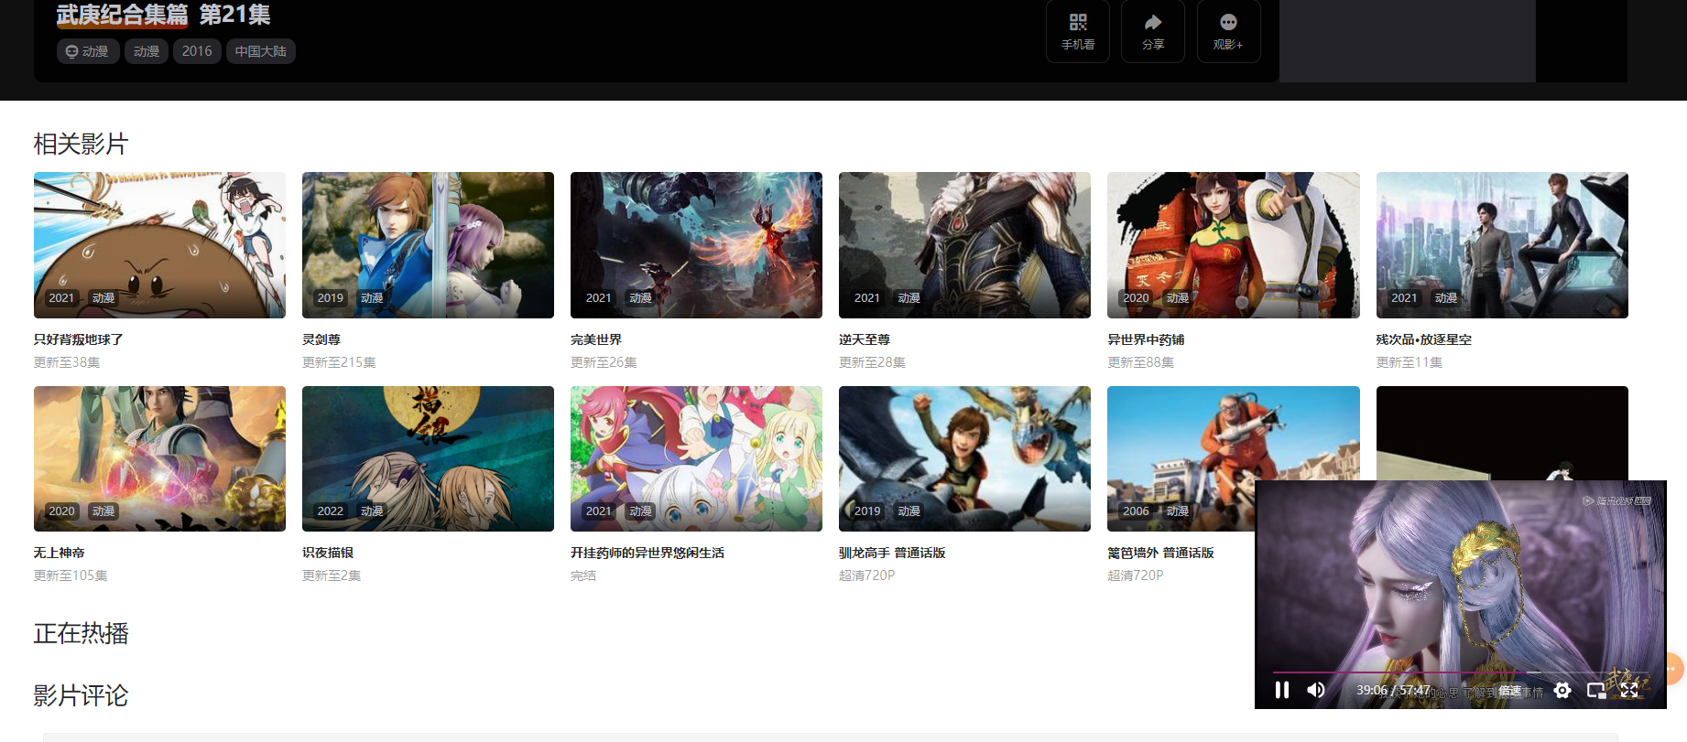Screen dimensions: 1687x742
Task: Click the title 只好背叛地球了
Action: pos(79,339)
